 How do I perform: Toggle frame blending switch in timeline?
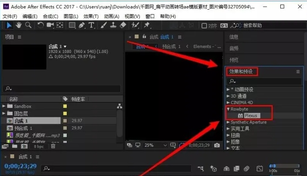point(237,168)
